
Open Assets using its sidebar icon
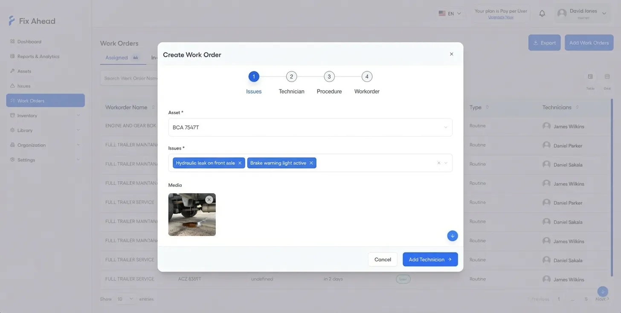[13, 71]
